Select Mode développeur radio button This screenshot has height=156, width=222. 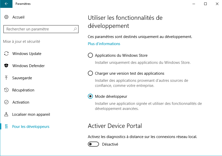pos(90,96)
